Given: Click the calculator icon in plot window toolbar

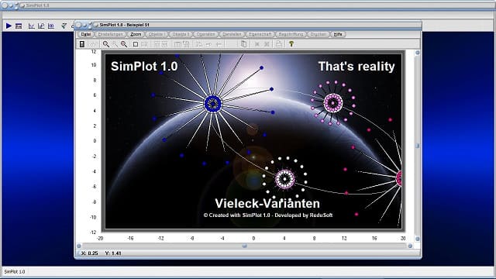Looking at the screenshot, I should point(82,44).
